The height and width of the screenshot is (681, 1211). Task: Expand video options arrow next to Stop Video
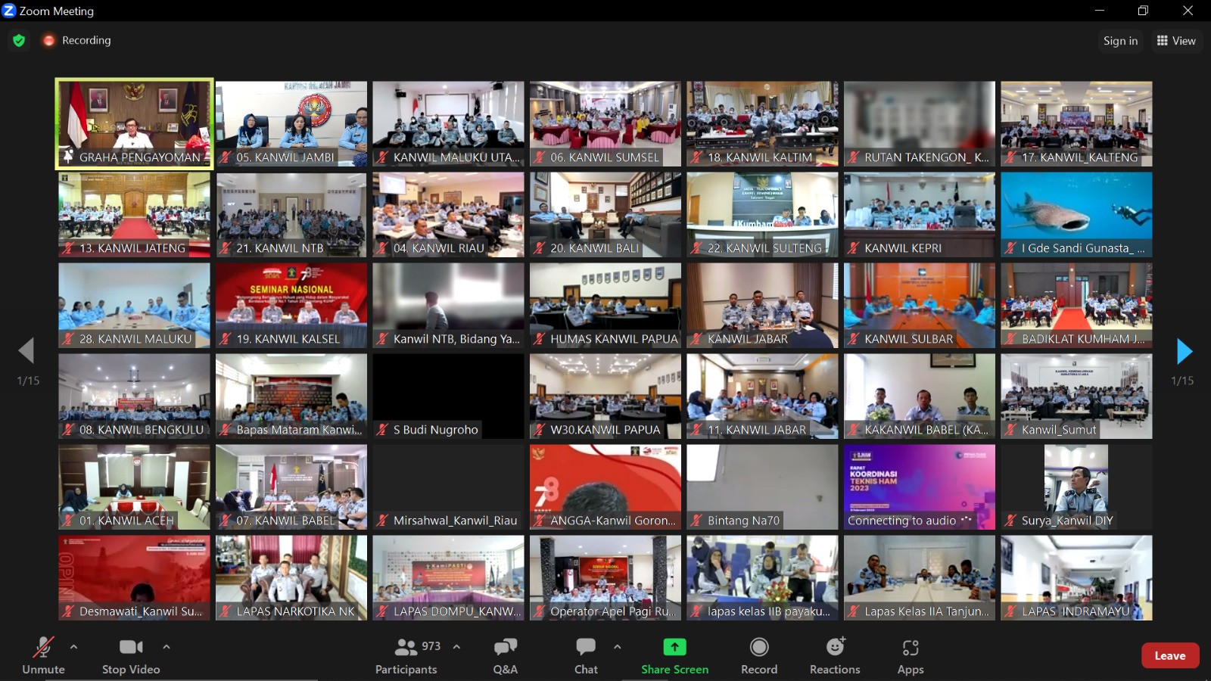point(167,647)
